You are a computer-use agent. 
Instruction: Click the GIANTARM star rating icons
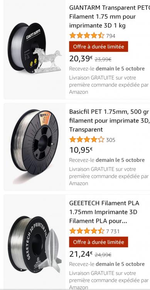coord(87,36)
